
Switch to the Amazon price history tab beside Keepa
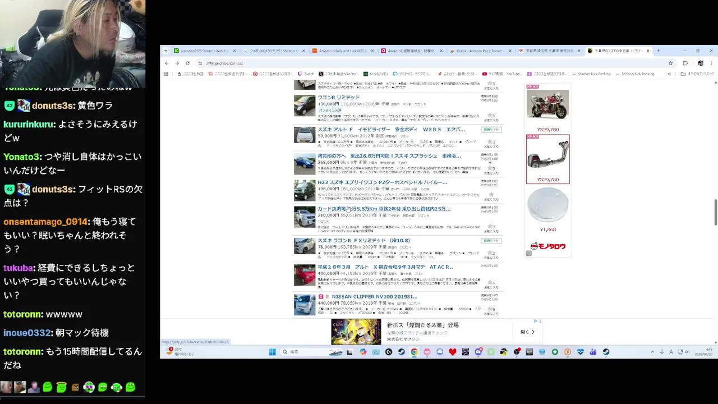(412, 50)
